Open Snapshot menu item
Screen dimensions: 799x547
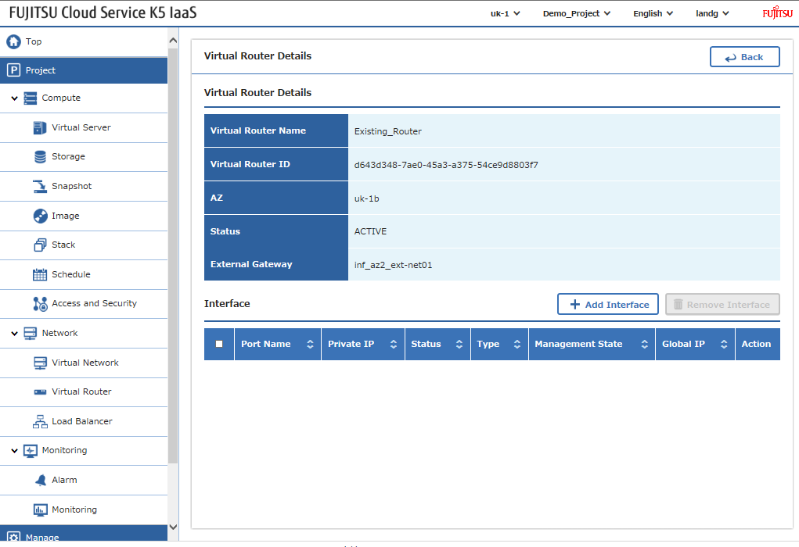(84, 186)
